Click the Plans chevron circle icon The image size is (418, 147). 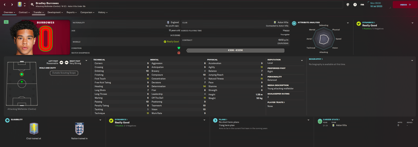click(x=215, y=121)
